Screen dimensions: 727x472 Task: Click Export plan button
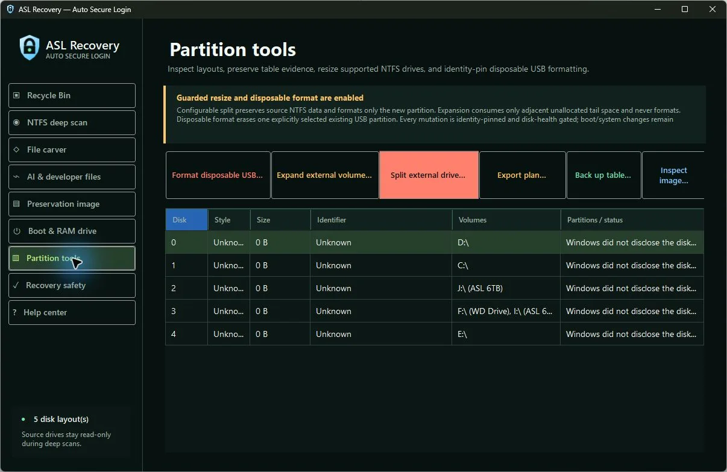click(x=523, y=175)
